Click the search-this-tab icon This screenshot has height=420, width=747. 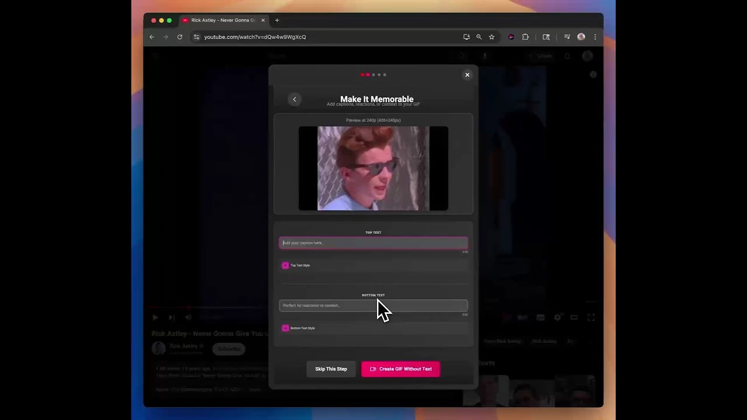click(546, 37)
